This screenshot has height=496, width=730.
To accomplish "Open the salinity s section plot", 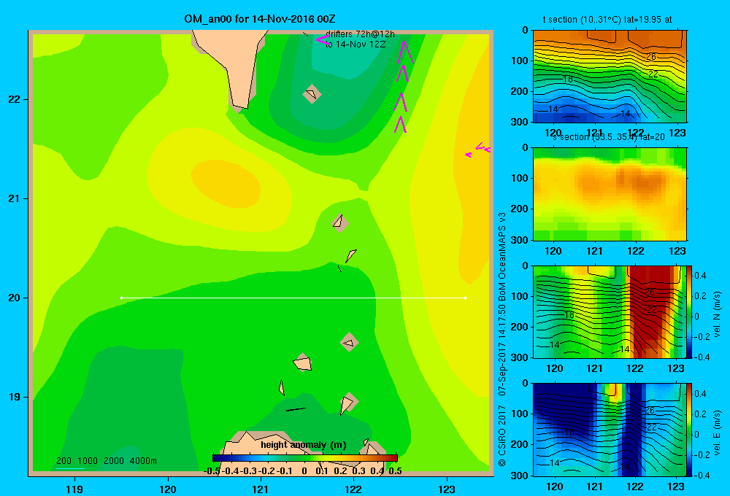I will coord(610,194).
